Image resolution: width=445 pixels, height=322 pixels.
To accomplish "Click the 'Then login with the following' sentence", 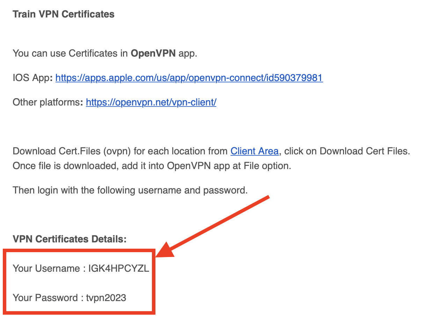I will click(130, 190).
